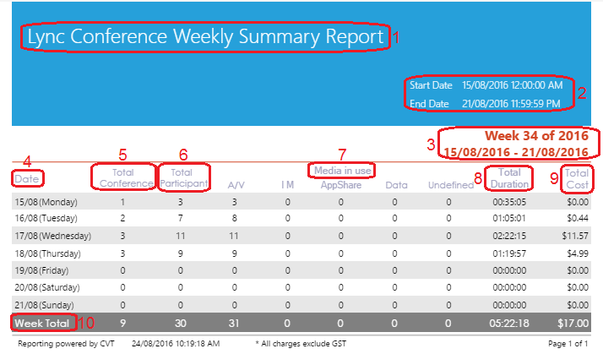Click the All charges exclude GST note
Screen dimensions: 603x354
pyautogui.click(x=301, y=344)
